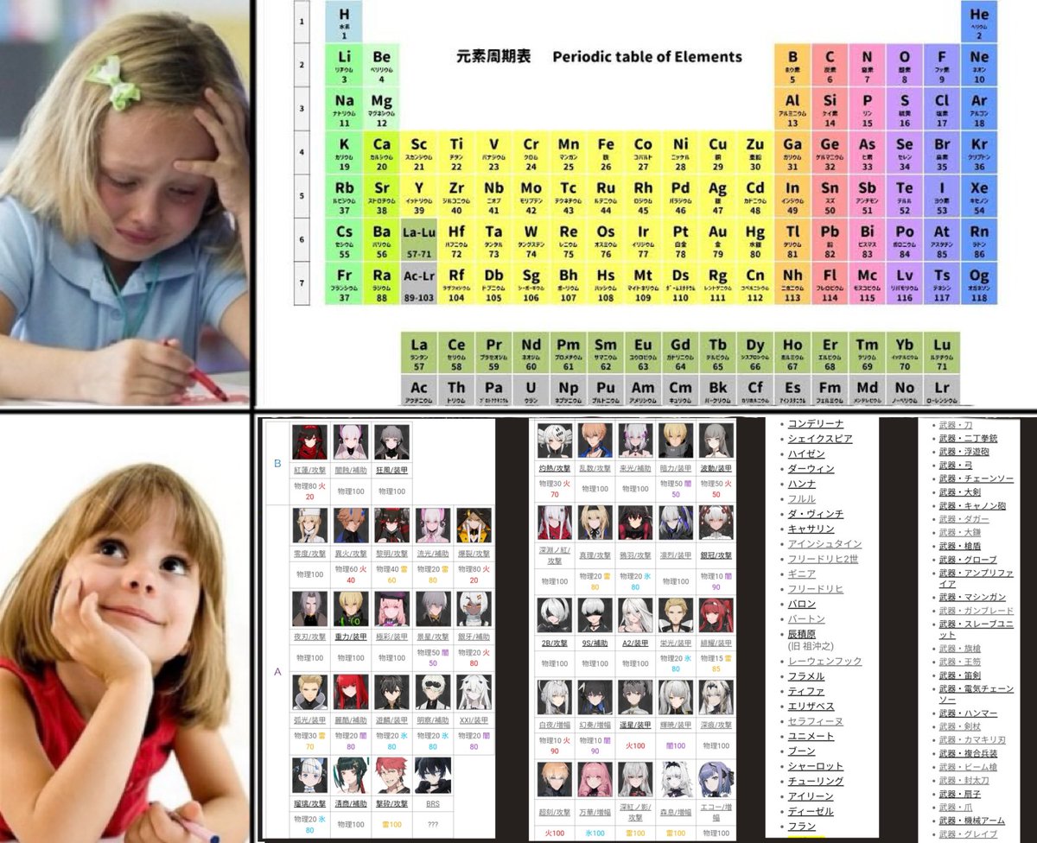Open the 武器・機械アーム link
The height and width of the screenshot is (843, 1037).
972,821
